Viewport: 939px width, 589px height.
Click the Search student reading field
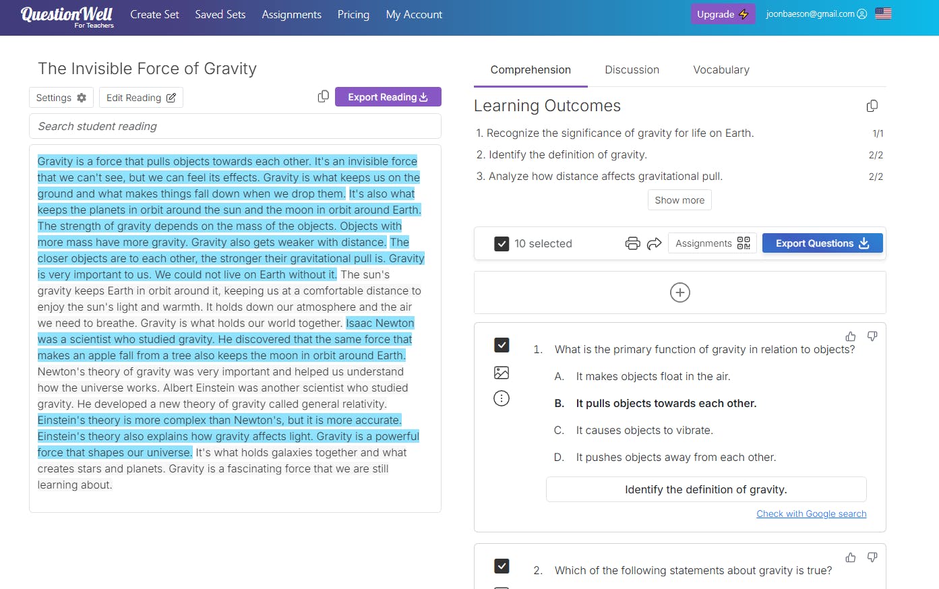coord(235,127)
